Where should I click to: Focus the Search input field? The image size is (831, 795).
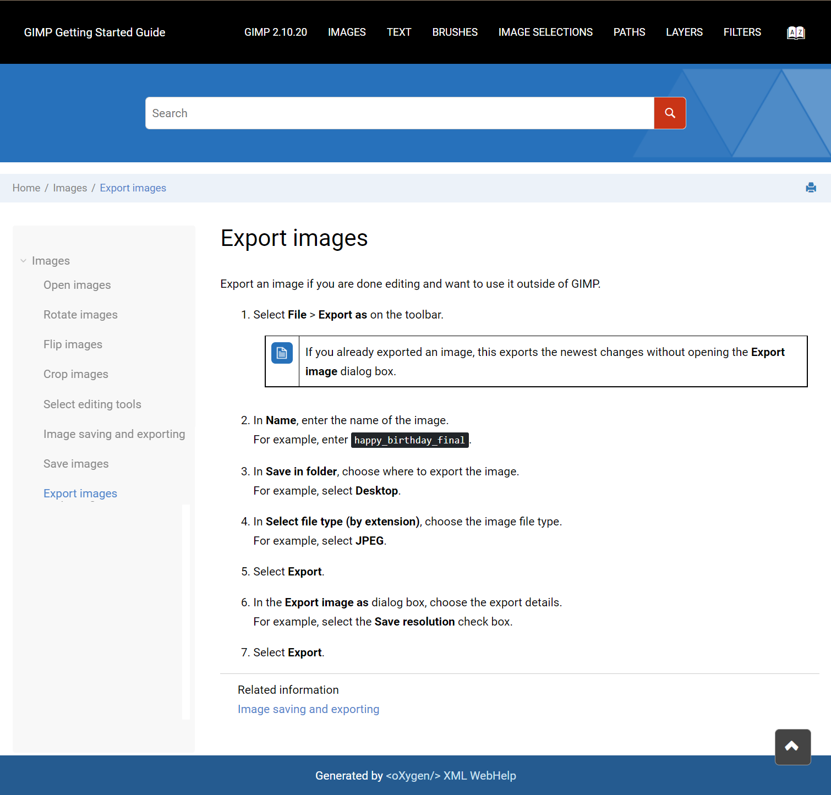400,113
